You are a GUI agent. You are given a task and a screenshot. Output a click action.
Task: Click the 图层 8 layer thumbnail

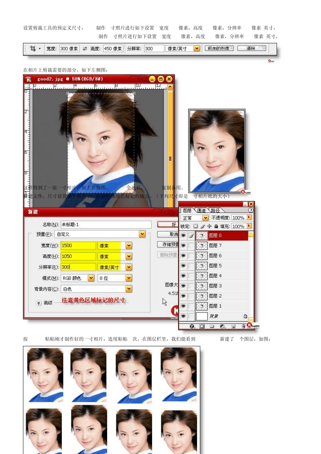[x=202, y=235]
